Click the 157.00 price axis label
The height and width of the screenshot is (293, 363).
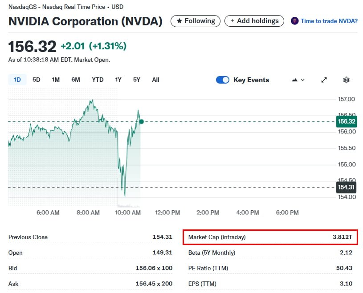(347, 99)
